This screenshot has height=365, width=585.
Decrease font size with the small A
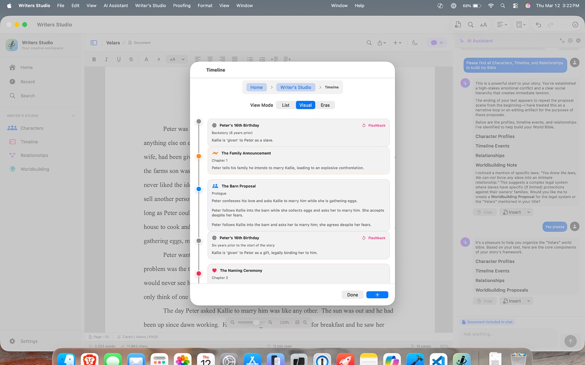coord(159,59)
